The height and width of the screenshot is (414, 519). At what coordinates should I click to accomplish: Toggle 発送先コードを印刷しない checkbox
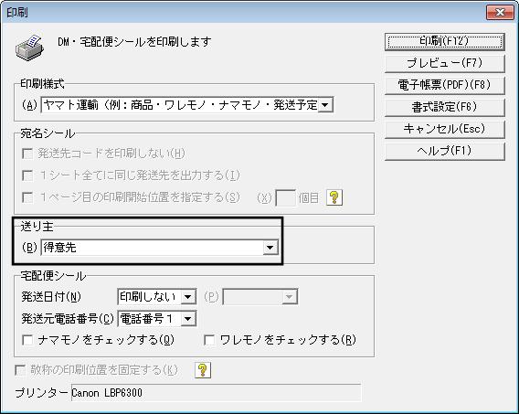(27, 154)
